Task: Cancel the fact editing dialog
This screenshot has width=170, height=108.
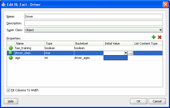Action: point(157,101)
